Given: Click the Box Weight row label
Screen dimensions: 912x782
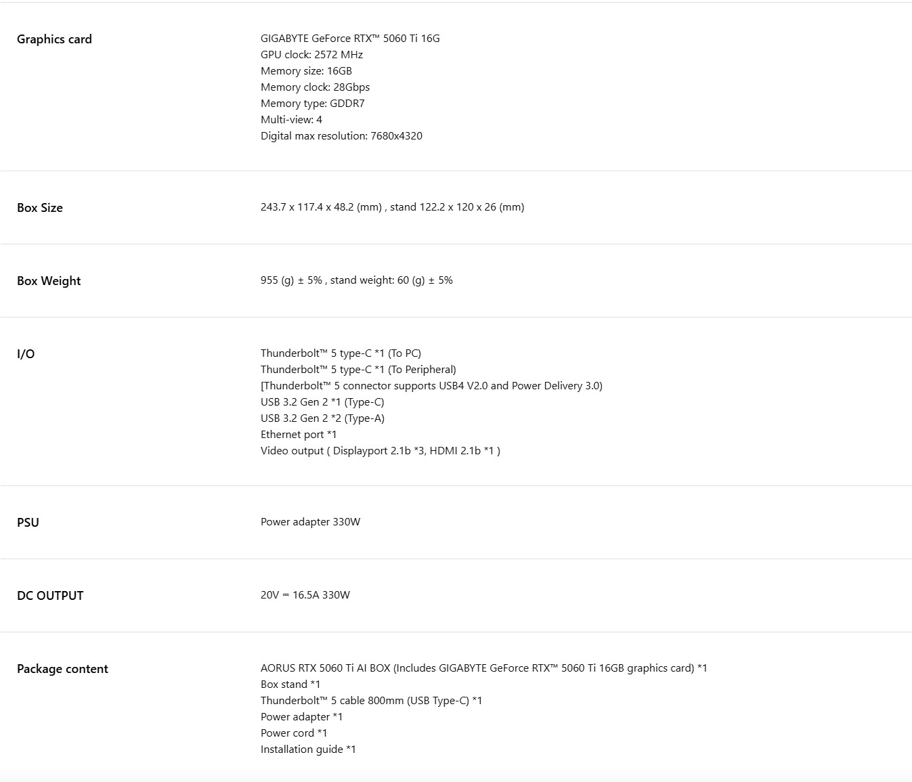Looking at the screenshot, I should point(49,281).
